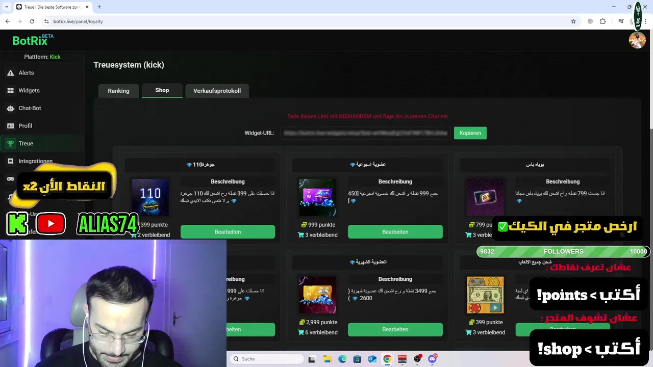Image resolution: width=653 pixels, height=367 pixels.
Task: Click the globe extension icon
Action: click(x=590, y=21)
